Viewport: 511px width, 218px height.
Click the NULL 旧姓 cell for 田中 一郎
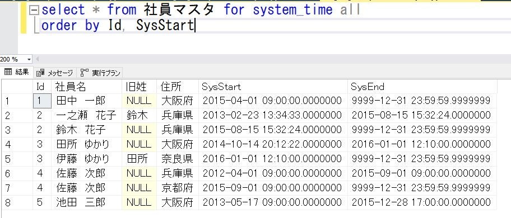tap(139, 101)
